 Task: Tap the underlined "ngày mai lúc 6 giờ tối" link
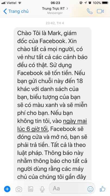52,125
